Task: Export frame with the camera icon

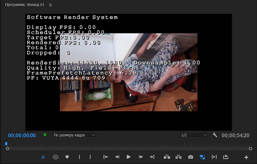Action: (191, 157)
